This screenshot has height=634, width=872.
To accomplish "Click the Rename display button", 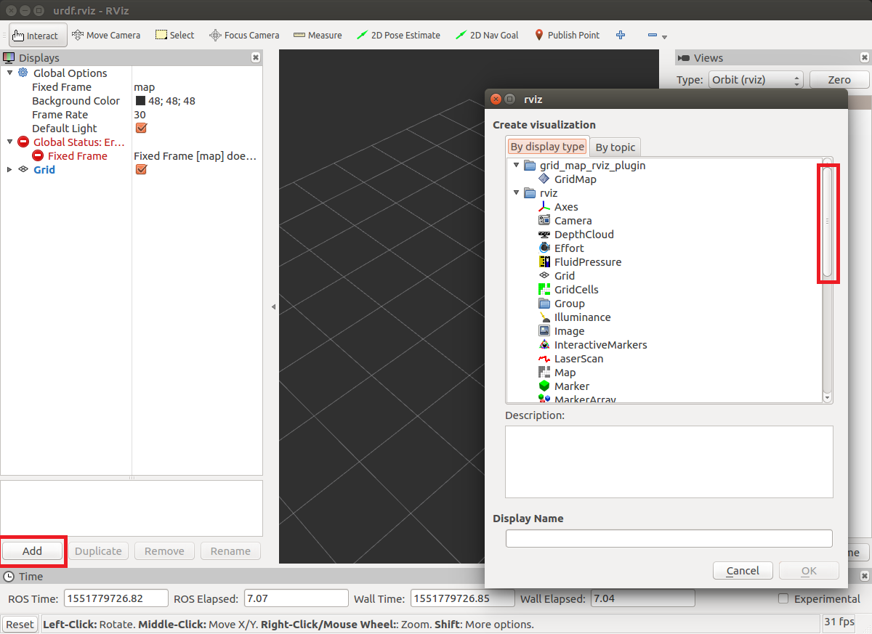I will 230,551.
